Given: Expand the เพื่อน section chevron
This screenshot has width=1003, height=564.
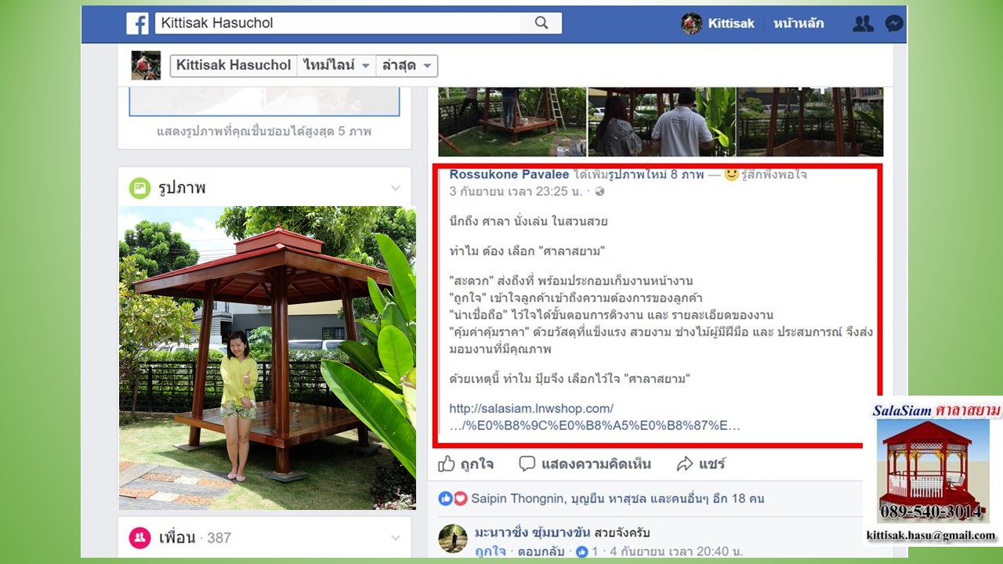Looking at the screenshot, I should (x=396, y=537).
